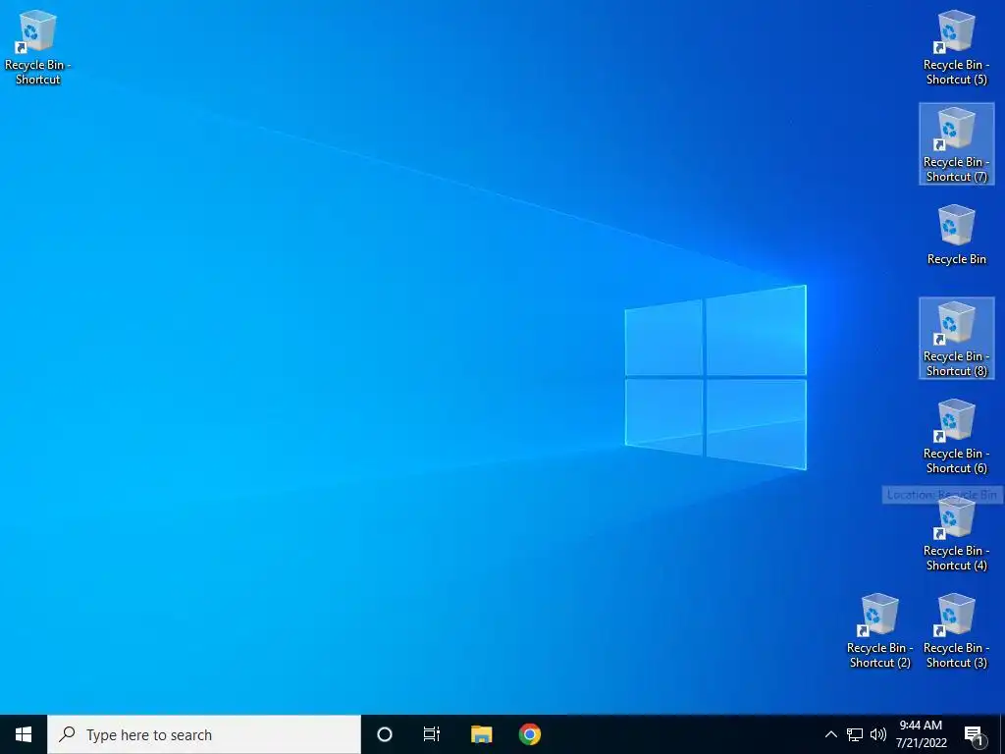Select Recycle Bin - Shortcut (8) icon
Viewport: 1005px width, 754px height.
click(956, 339)
